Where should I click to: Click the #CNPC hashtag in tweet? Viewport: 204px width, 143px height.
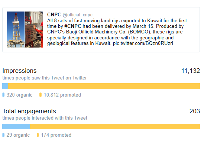click(x=73, y=26)
